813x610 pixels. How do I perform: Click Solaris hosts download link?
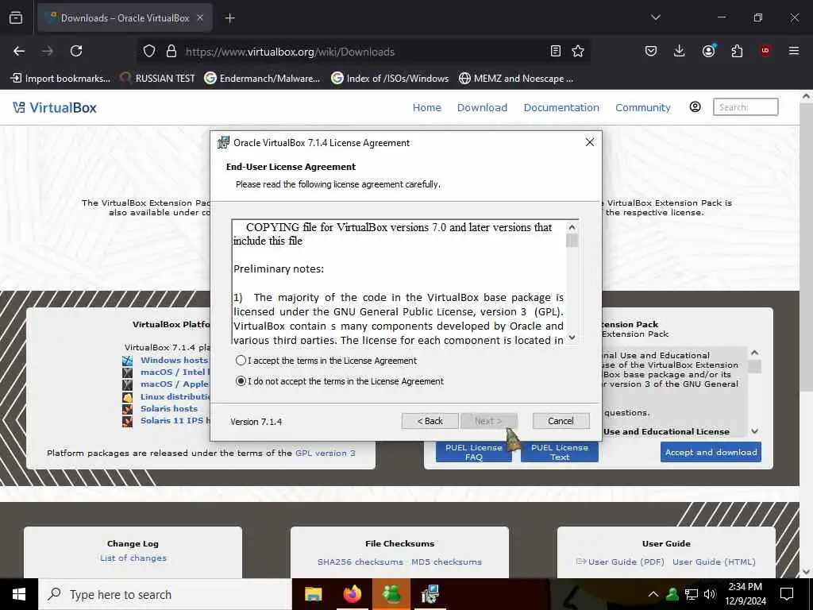point(168,408)
